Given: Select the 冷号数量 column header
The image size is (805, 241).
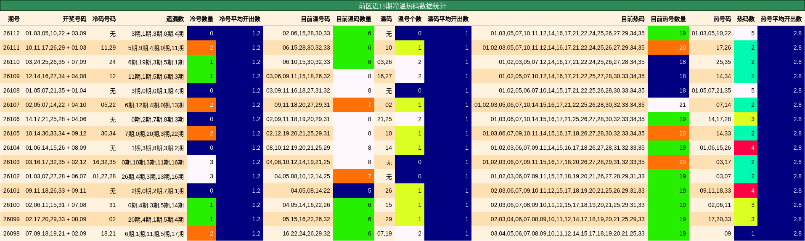Looking at the screenshot, I should pyautogui.click(x=201, y=19).
